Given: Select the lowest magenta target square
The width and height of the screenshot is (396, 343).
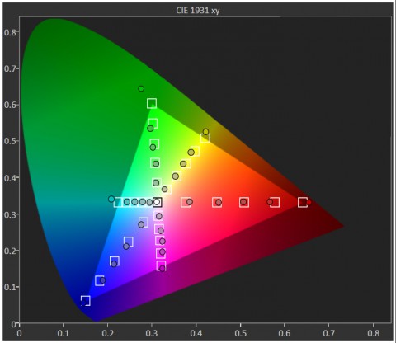Looking at the screenshot, I should pos(161,265).
